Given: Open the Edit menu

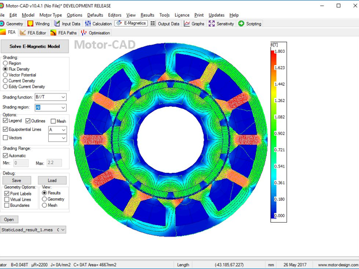Looking at the screenshot, I should [13, 15].
